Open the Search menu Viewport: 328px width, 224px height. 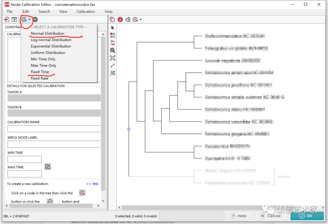44,12
